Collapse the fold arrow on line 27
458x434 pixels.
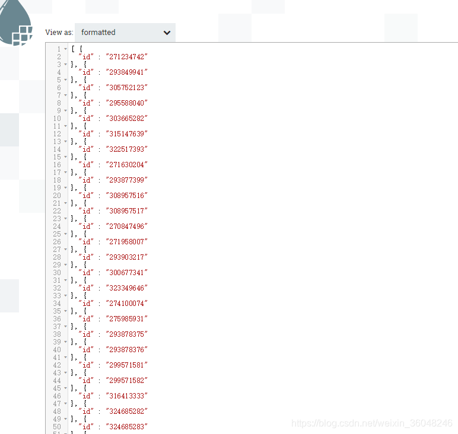tap(65, 249)
